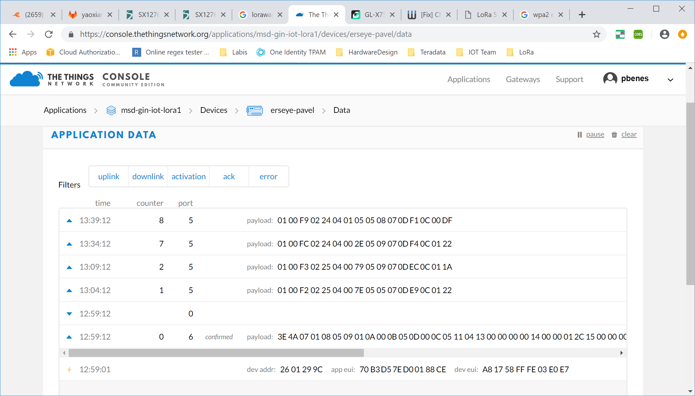Reload the current page
The width and height of the screenshot is (695, 396).
[49, 34]
